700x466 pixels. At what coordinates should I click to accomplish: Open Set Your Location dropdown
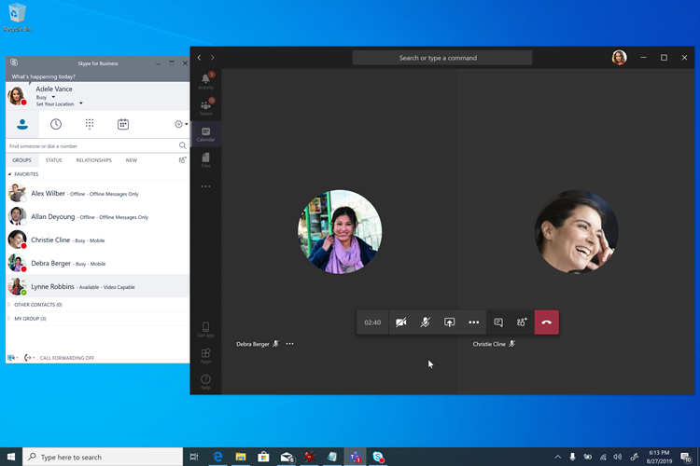pos(59,103)
